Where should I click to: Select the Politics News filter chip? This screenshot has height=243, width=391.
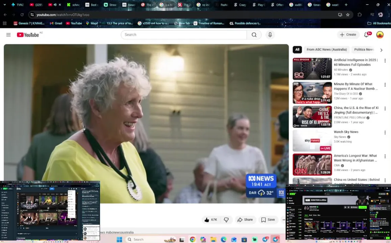364,50
